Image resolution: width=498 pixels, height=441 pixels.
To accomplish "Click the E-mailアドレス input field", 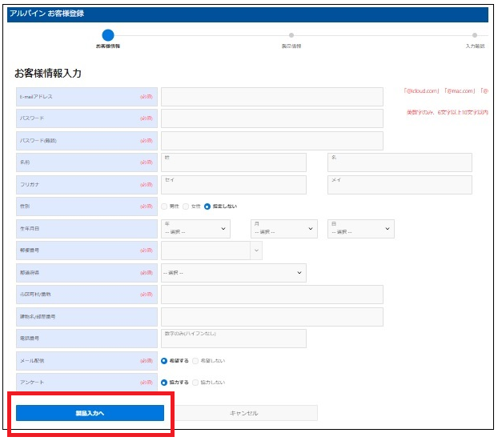I will point(271,97).
